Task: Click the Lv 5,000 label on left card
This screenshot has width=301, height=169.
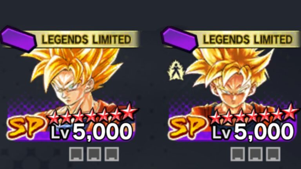Action: (x=91, y=132)
